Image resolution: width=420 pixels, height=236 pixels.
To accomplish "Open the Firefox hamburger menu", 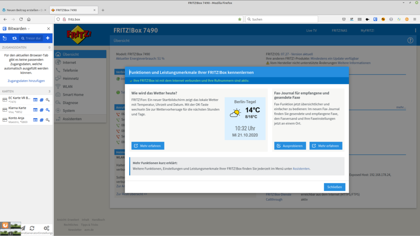I will click(415, 19).
